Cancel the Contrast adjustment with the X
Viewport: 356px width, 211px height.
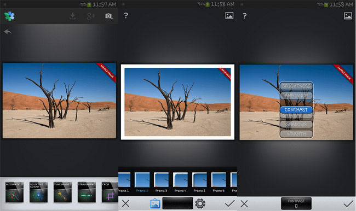pyautogui.click(x=244, y=204)
